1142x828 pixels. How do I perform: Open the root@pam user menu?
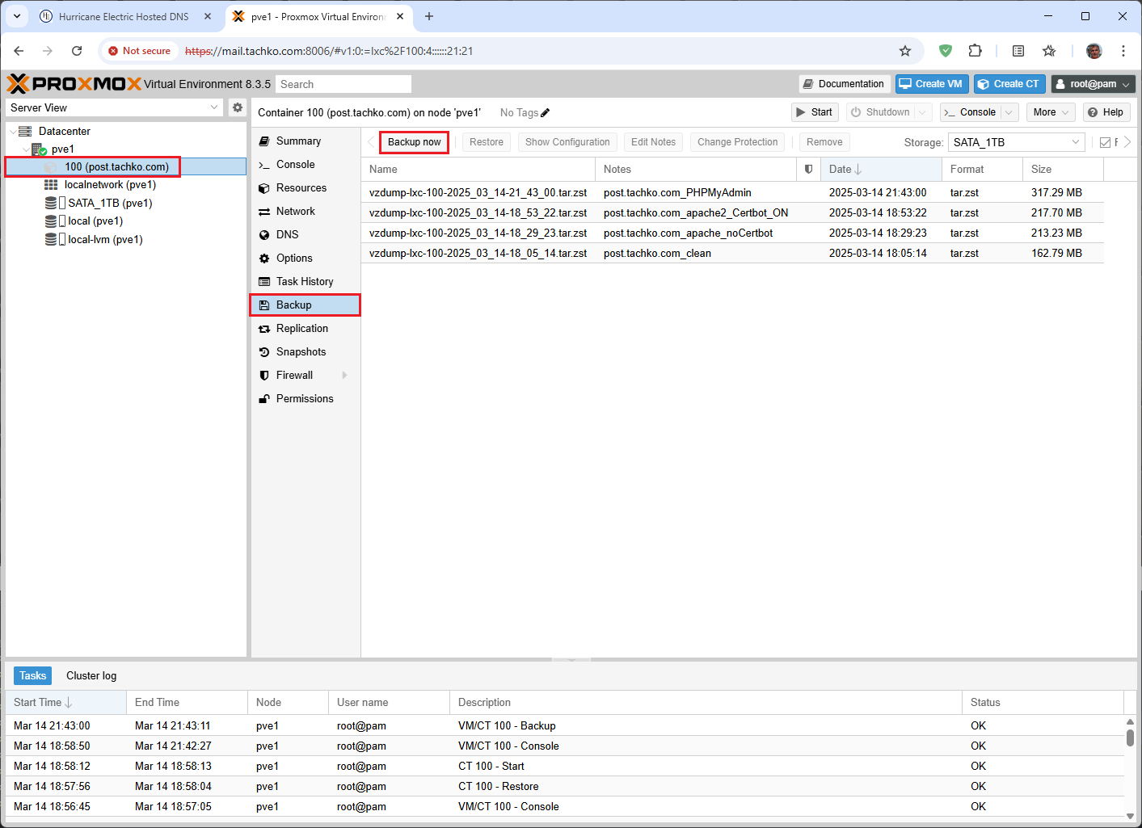(x=1094, y=84)
